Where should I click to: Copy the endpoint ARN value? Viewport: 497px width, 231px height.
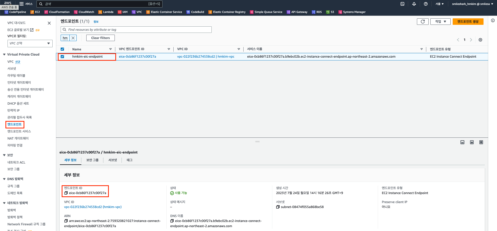click(x=66, y=221)
